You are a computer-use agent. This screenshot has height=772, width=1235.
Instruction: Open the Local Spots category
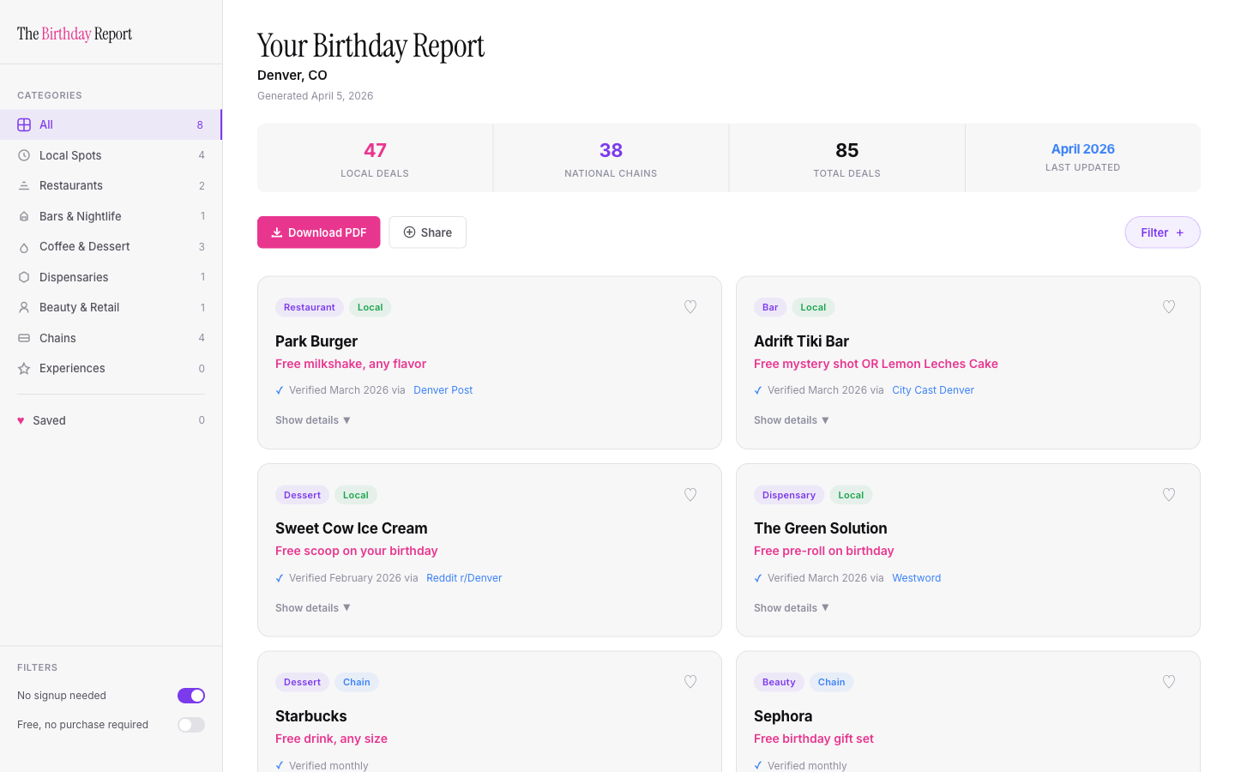pyautogui.click(x=111, y=155)
